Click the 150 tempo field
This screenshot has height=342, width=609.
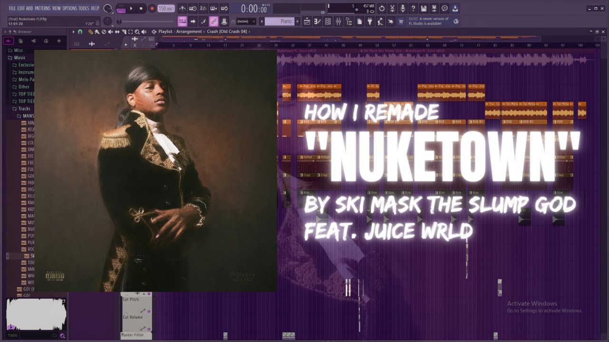coord(166,9)
